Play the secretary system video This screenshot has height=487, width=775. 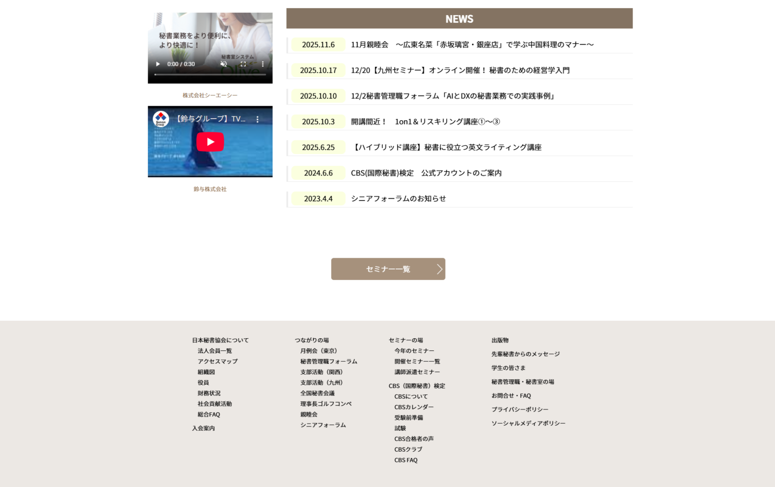pyautogui.click(x=158, y=64)
